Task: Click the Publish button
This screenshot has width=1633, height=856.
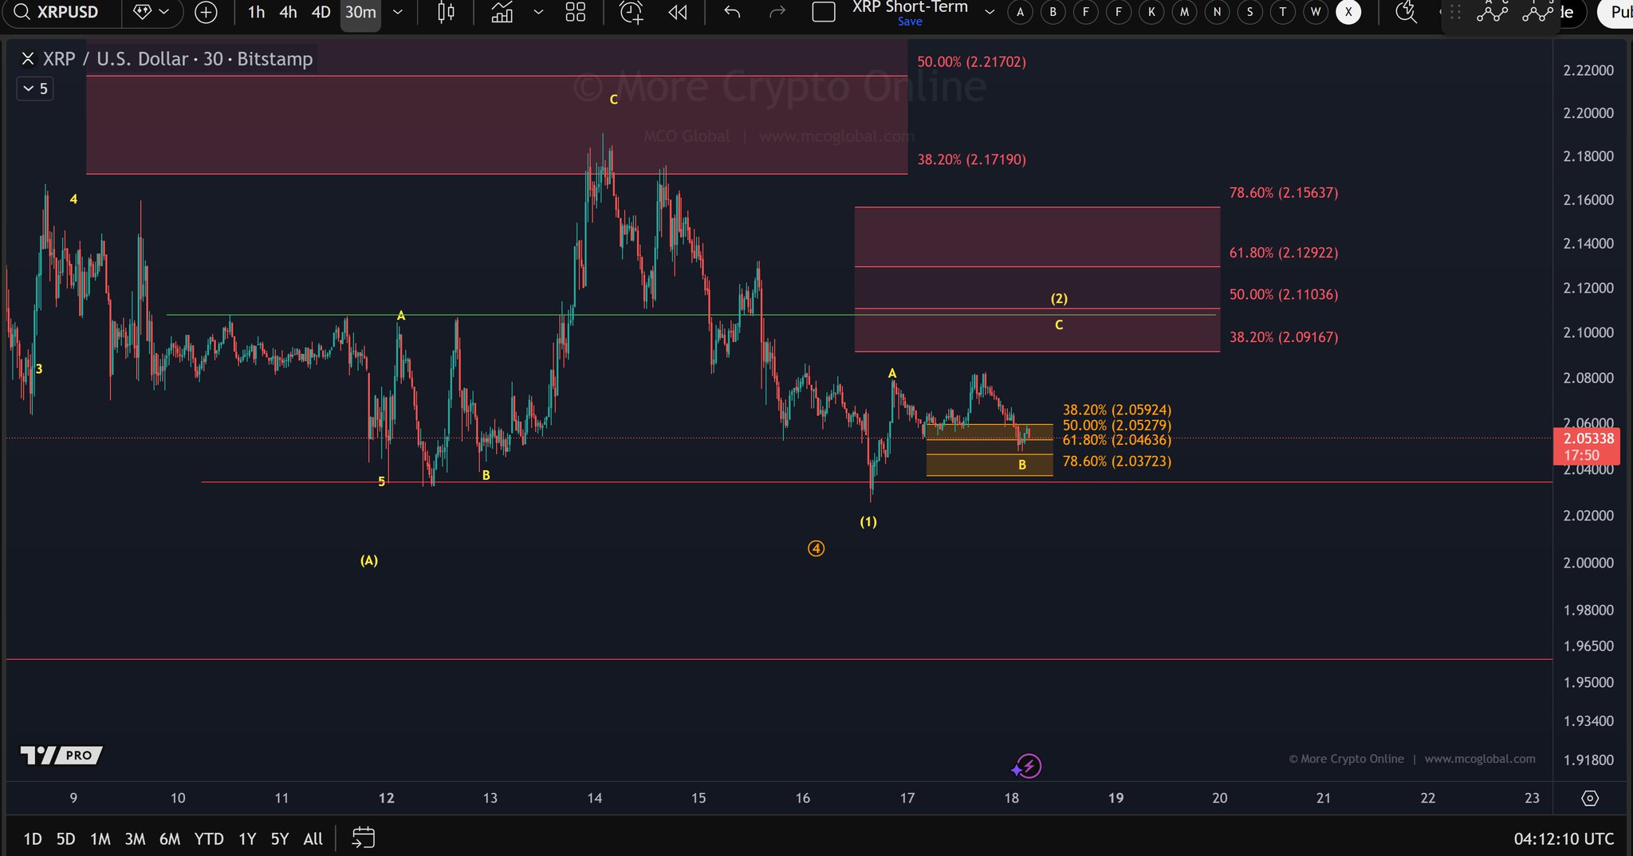Action: click(1616, 12)
